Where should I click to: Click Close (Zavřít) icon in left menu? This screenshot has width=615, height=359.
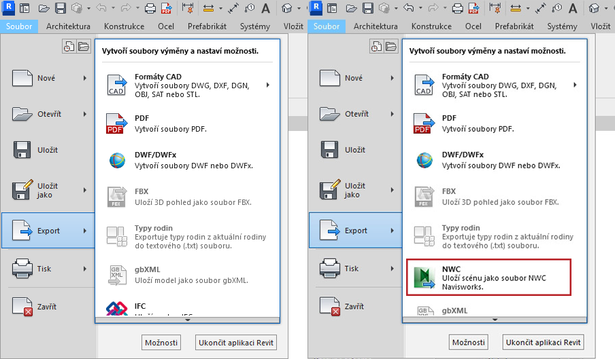pyautogui.click(x=24, y=306)
